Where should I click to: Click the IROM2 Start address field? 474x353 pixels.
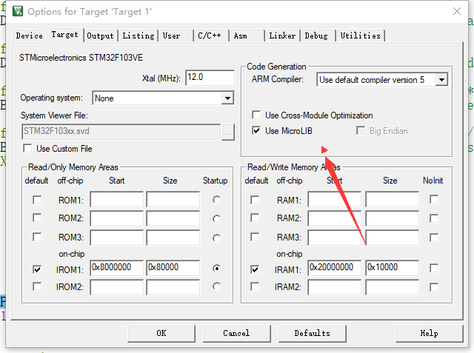click(117, 287)
